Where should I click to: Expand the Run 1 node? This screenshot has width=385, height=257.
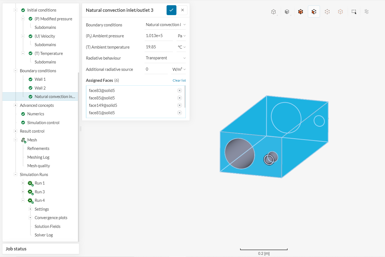23,183
